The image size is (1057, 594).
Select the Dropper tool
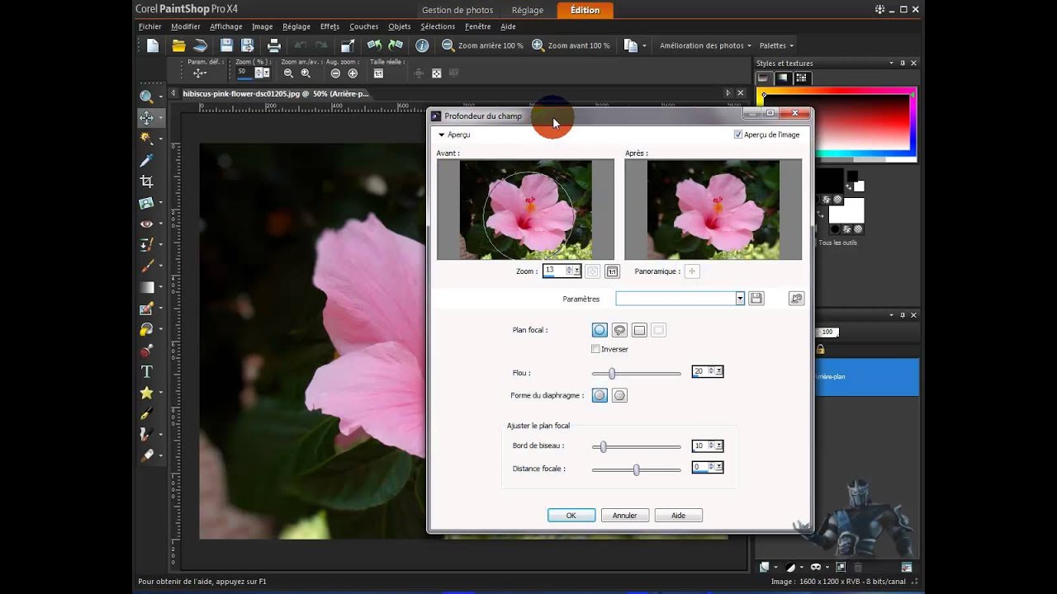[x=146, y=160]
